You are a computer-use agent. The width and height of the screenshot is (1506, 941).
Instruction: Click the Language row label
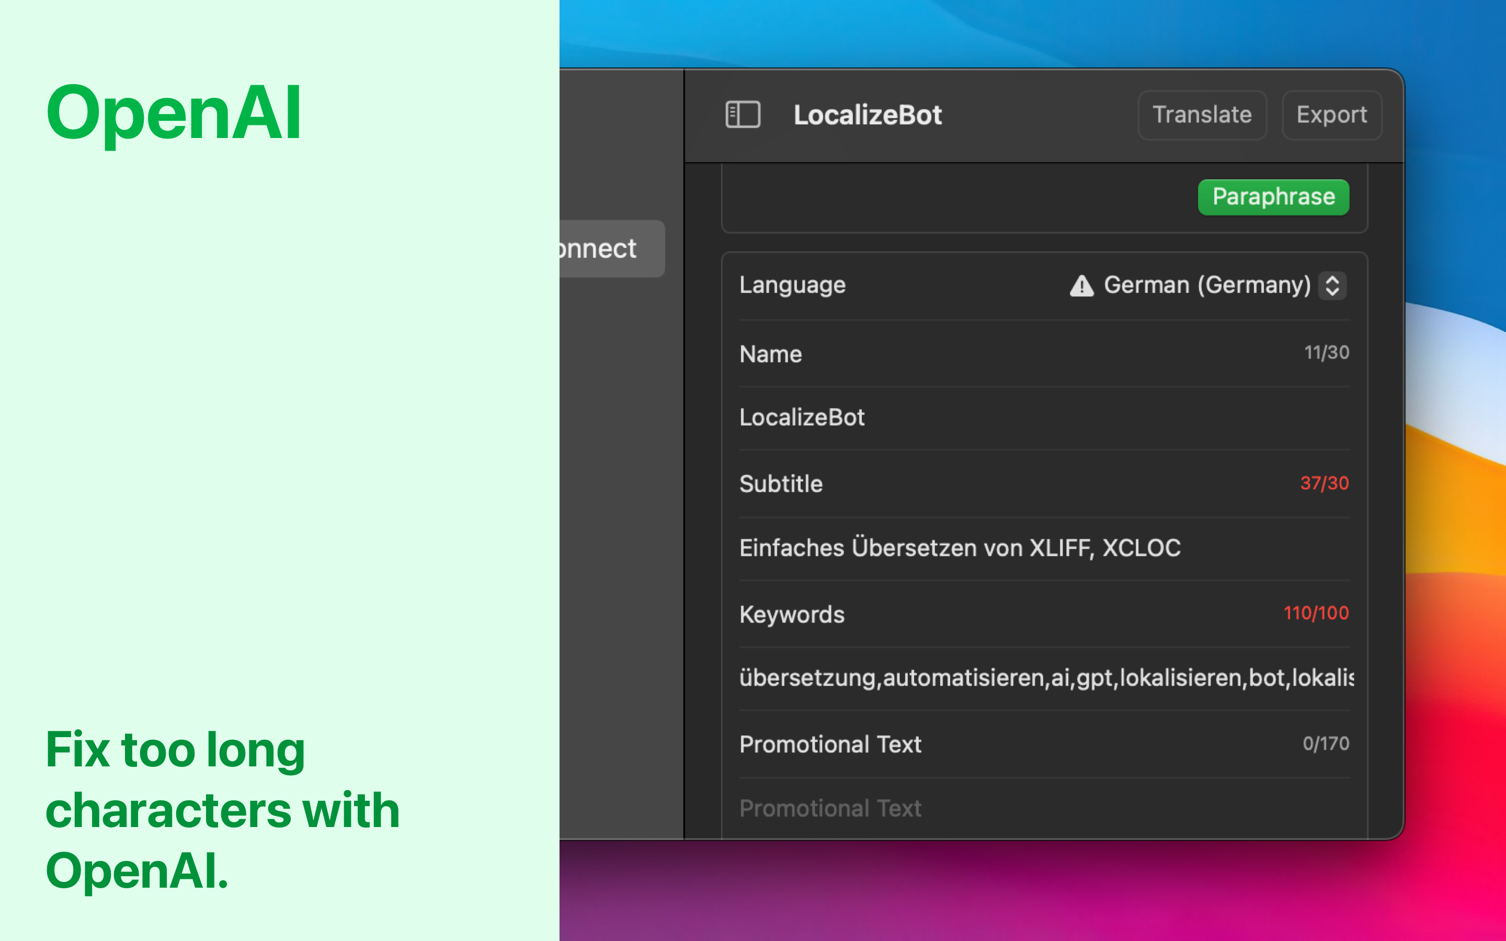click(792, 285)
